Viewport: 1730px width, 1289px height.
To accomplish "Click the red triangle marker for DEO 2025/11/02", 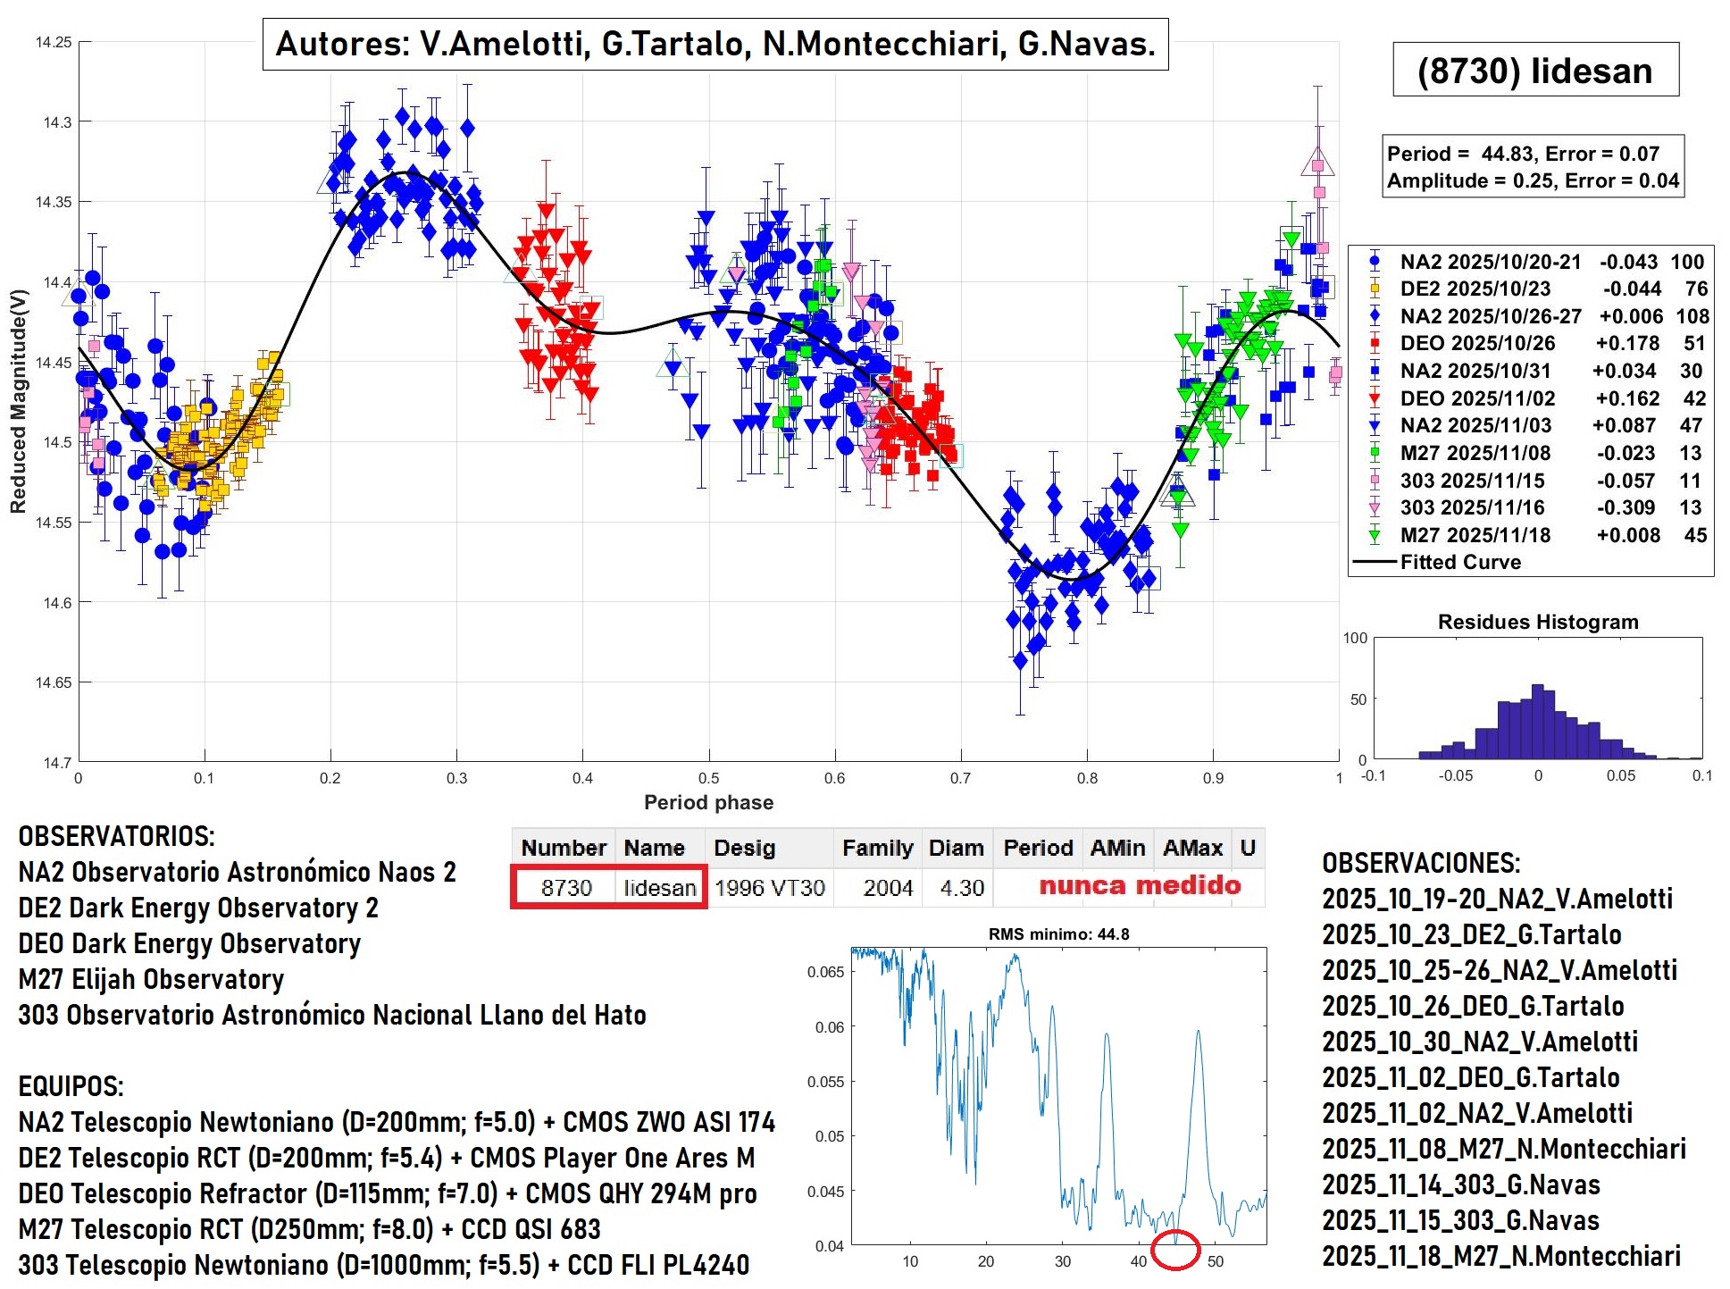I will click(x=1375, y=398).
